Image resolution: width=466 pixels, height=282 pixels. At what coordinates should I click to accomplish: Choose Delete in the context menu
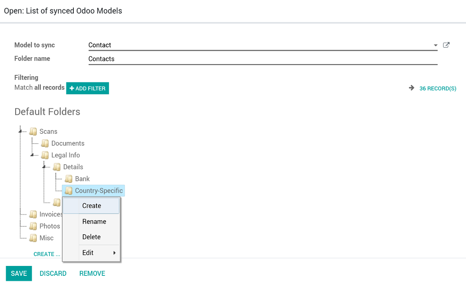tap(92, 237)
